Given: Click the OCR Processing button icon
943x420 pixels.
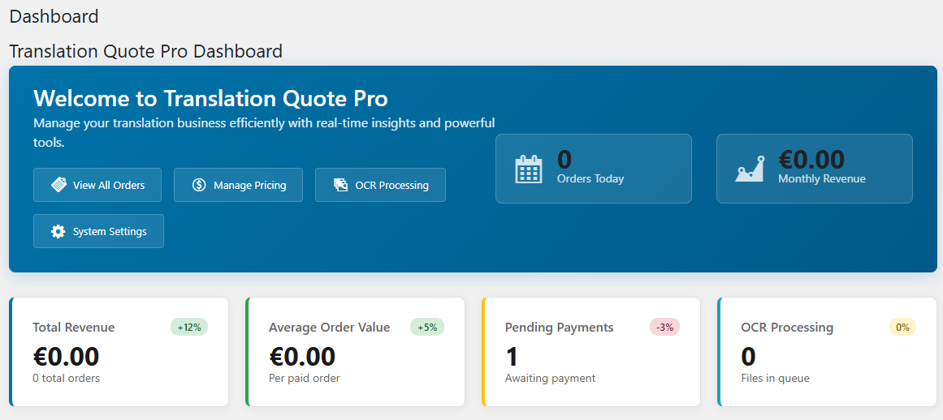Looking at the screenshot, I should pos(341,185).
